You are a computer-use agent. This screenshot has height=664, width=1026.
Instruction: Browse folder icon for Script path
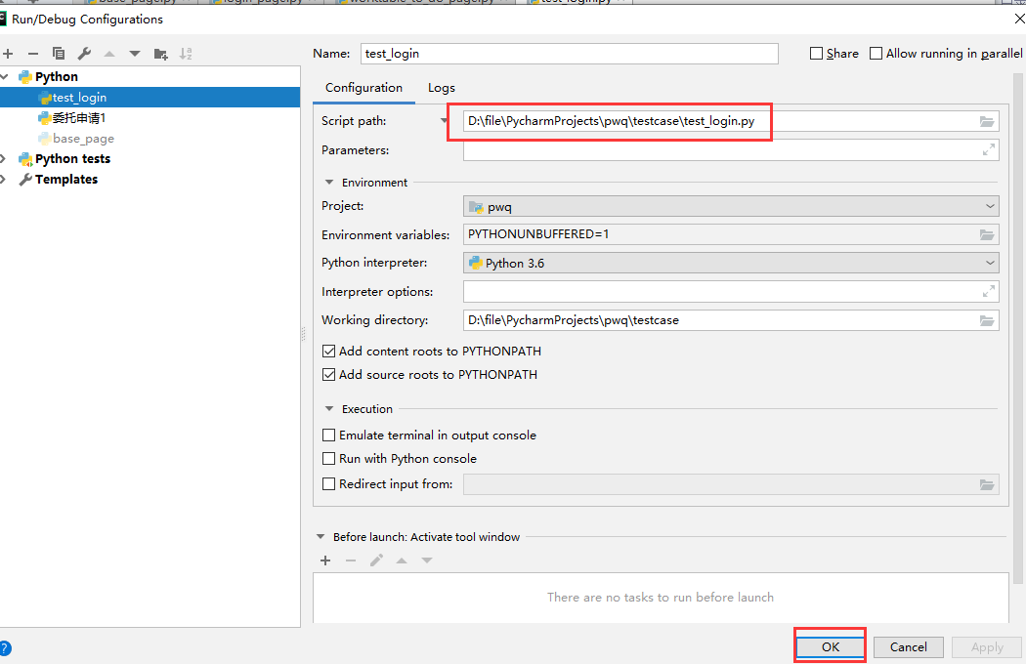[987, 122]
